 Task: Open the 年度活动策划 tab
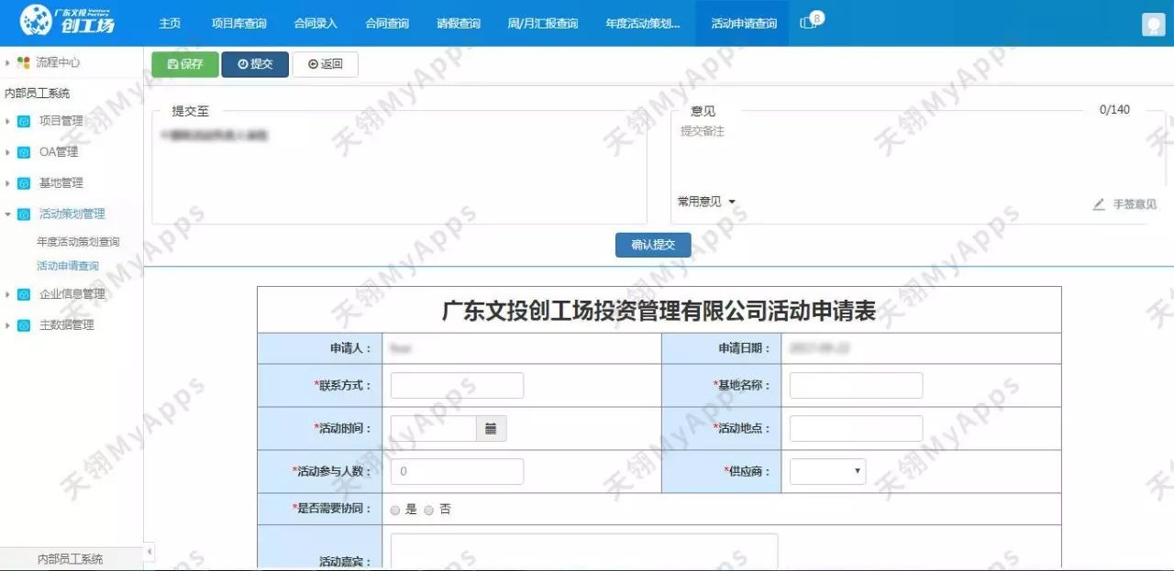click(643, 23)
